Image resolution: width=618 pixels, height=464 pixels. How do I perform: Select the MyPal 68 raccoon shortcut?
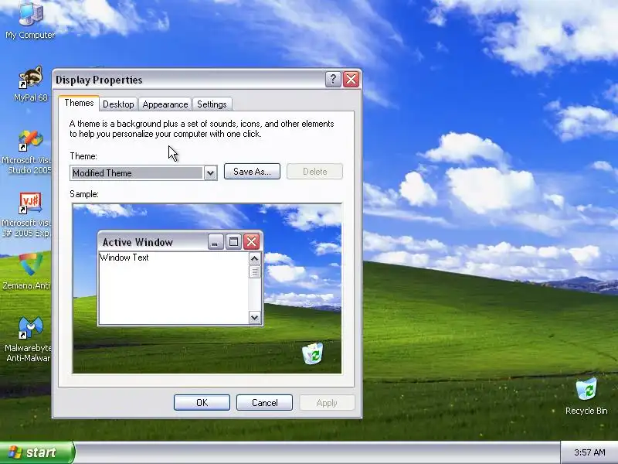coord(30,84)
